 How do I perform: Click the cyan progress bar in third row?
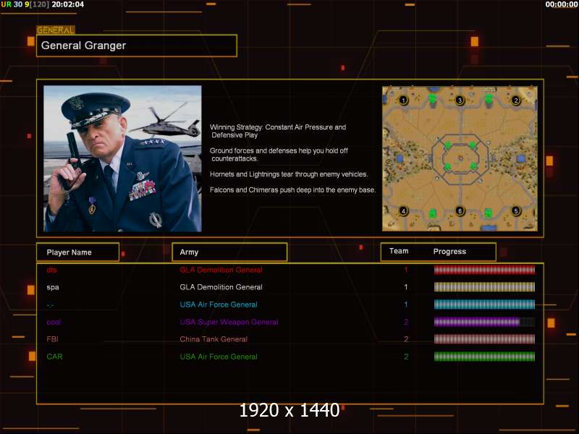pyautogui.click(x=484, y=305)
